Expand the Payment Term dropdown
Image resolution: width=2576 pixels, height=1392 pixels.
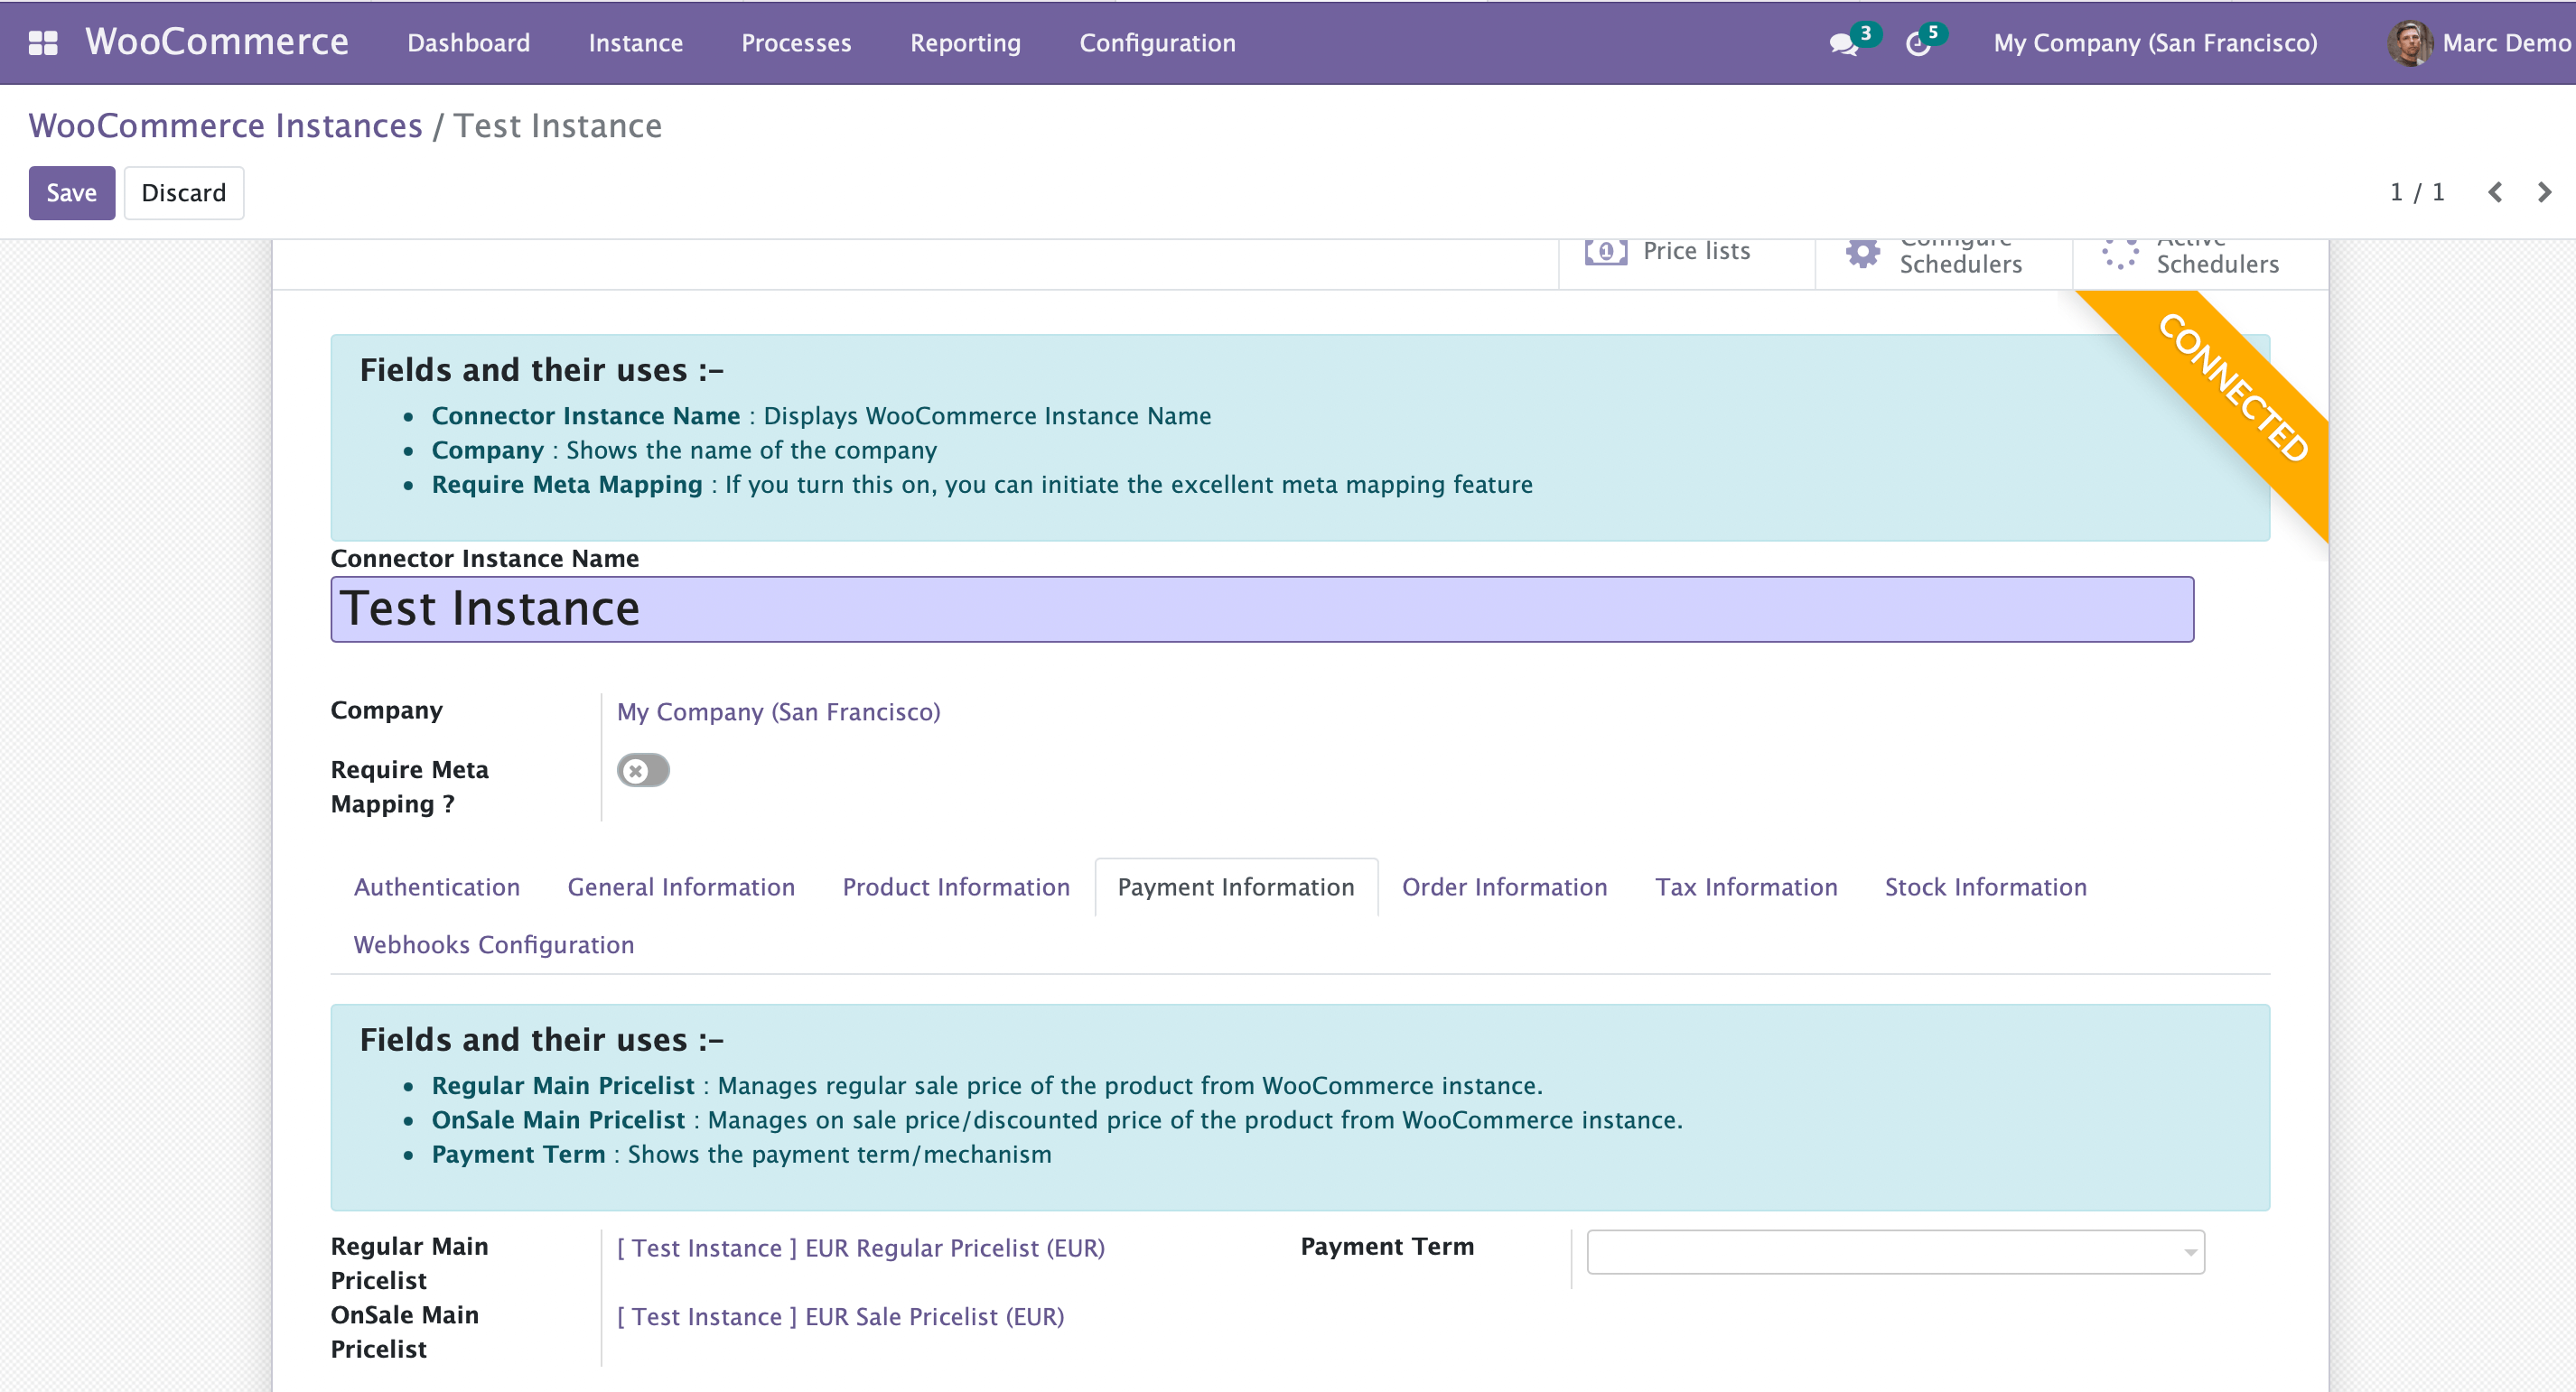[2190, 1252]
